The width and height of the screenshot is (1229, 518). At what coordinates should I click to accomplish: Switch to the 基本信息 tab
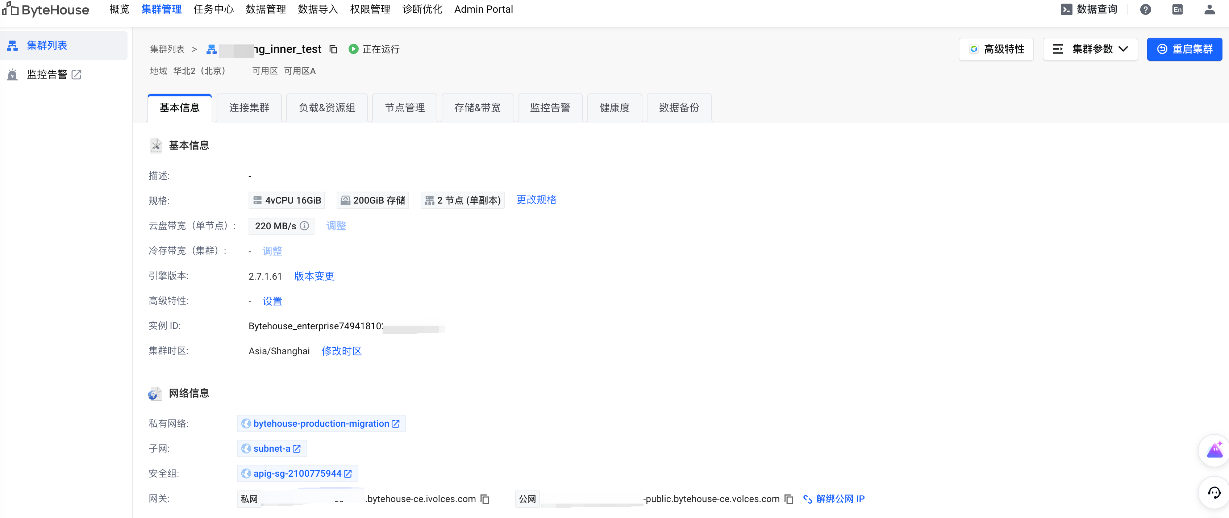[x=179, y=108]
